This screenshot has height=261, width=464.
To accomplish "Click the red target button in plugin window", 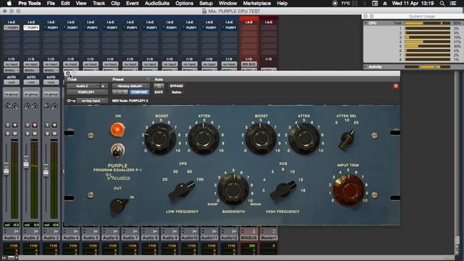I will coord(396,86).
